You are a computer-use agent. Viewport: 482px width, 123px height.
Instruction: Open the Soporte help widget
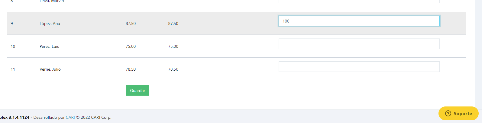[x=458, y=113]
